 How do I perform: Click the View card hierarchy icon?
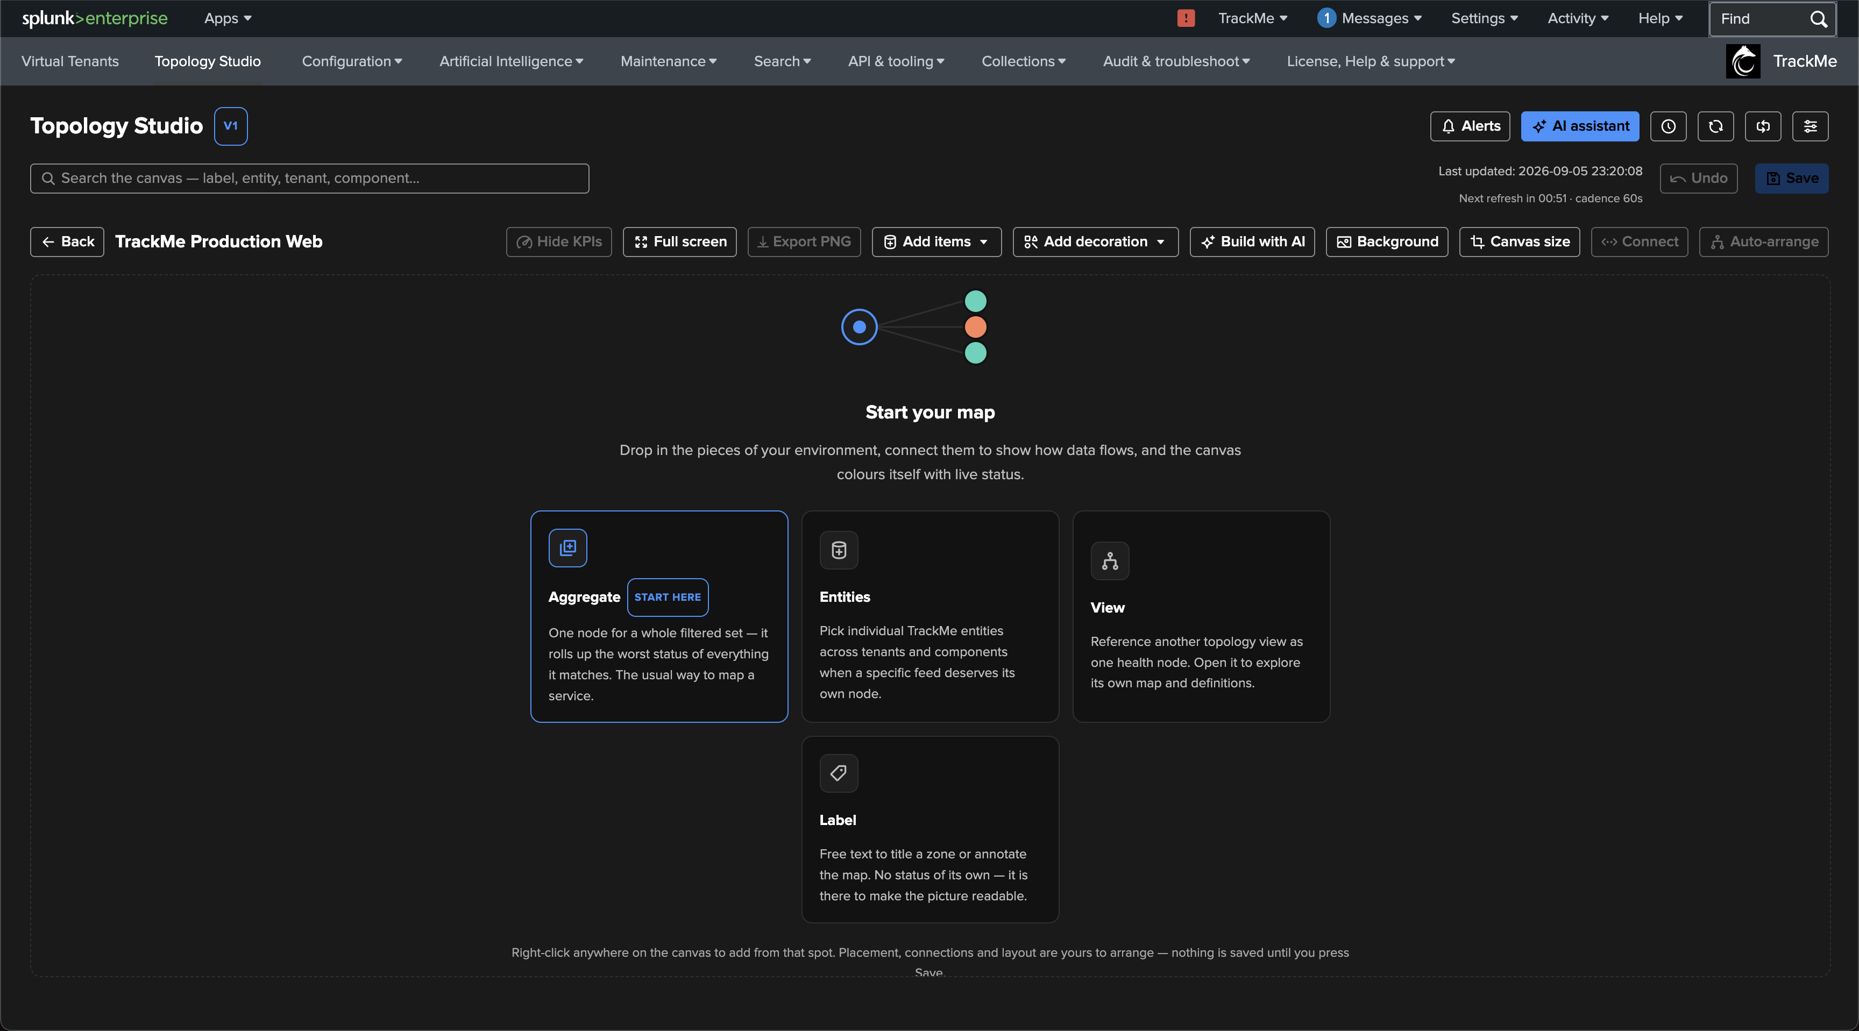pos(1110,560)
